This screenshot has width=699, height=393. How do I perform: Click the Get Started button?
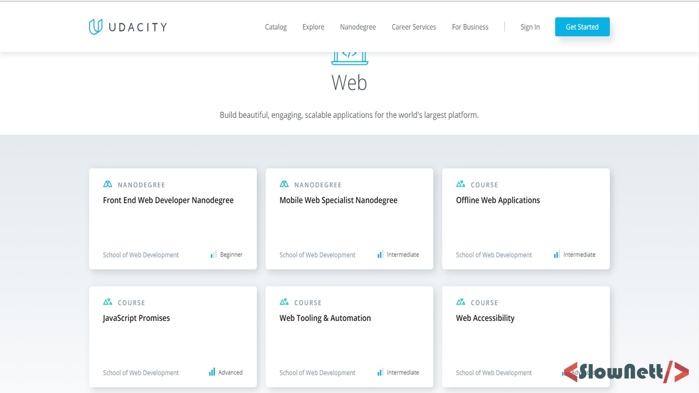click(582, 27)
